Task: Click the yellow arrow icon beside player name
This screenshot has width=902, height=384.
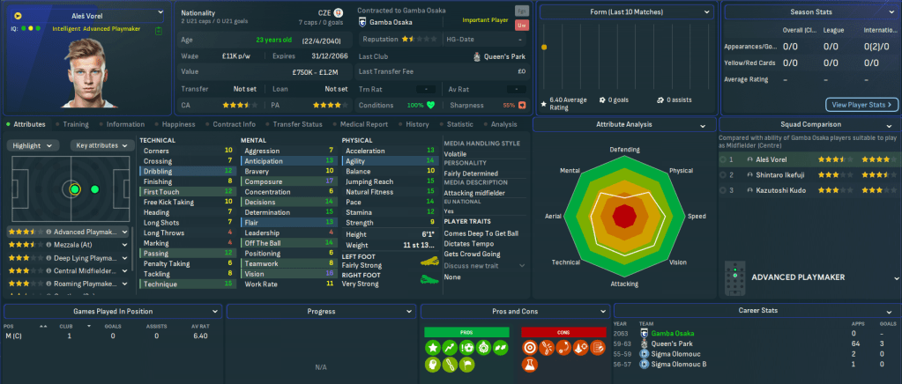Action: pyautogui.click(x=19, y=16)
